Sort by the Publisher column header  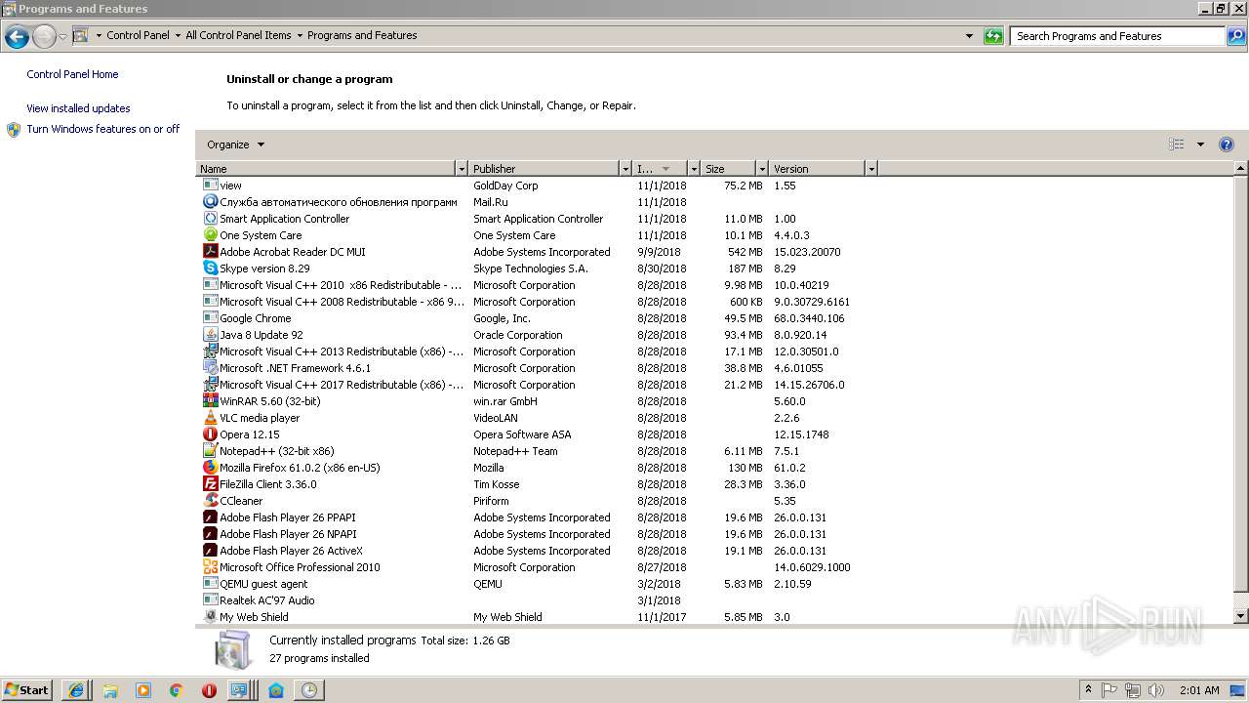(544, 169)
